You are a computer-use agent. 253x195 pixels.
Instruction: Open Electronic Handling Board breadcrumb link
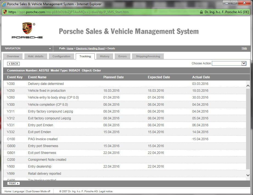[90, 48]
